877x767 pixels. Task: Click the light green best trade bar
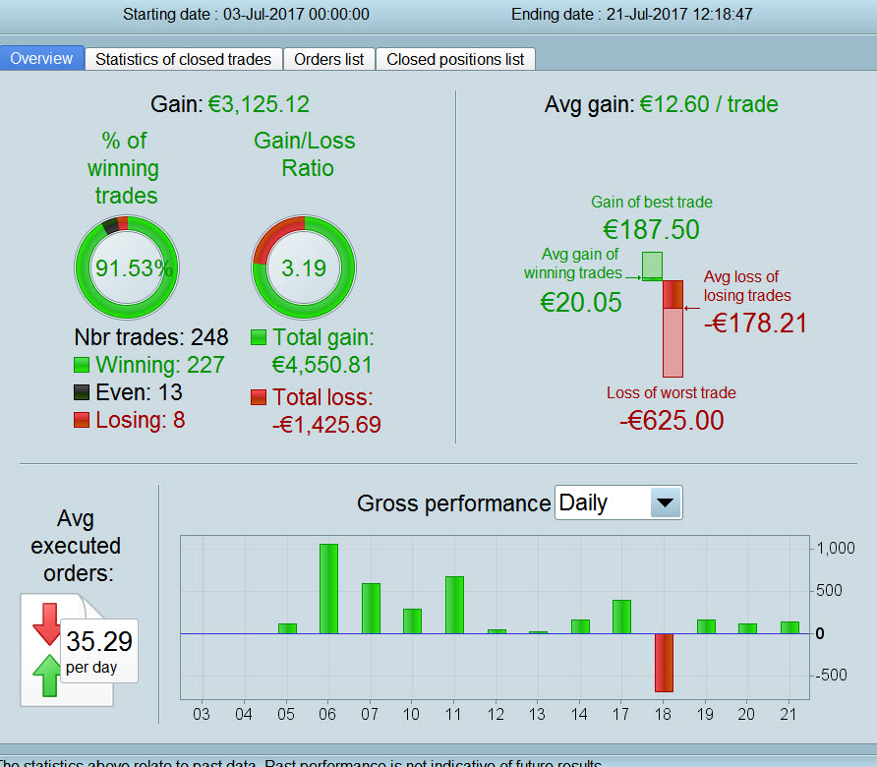coord(652,265)
